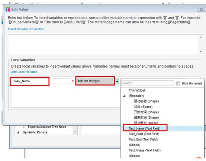Click the large value text area
206x161 pixels.
pos(103,44)
